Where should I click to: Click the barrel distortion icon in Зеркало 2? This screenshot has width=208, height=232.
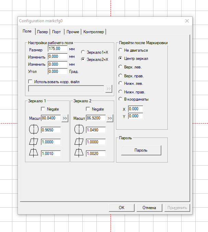click(79, 129)
